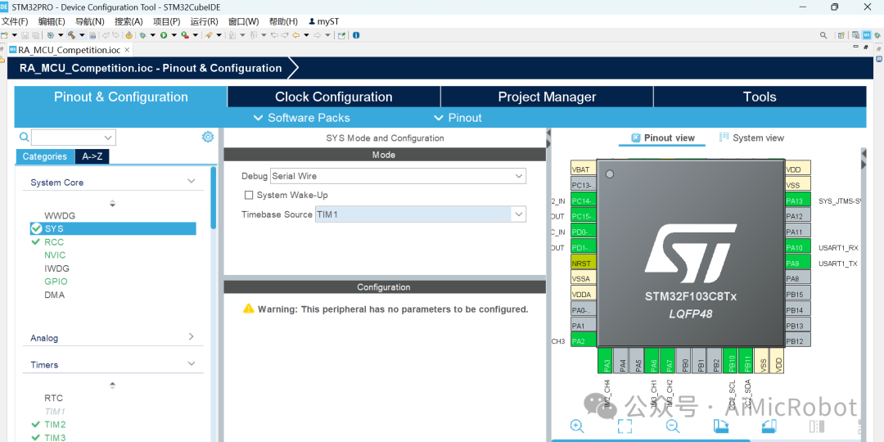Expand the Analog category
884x442 pixels.
click(191, 336)
